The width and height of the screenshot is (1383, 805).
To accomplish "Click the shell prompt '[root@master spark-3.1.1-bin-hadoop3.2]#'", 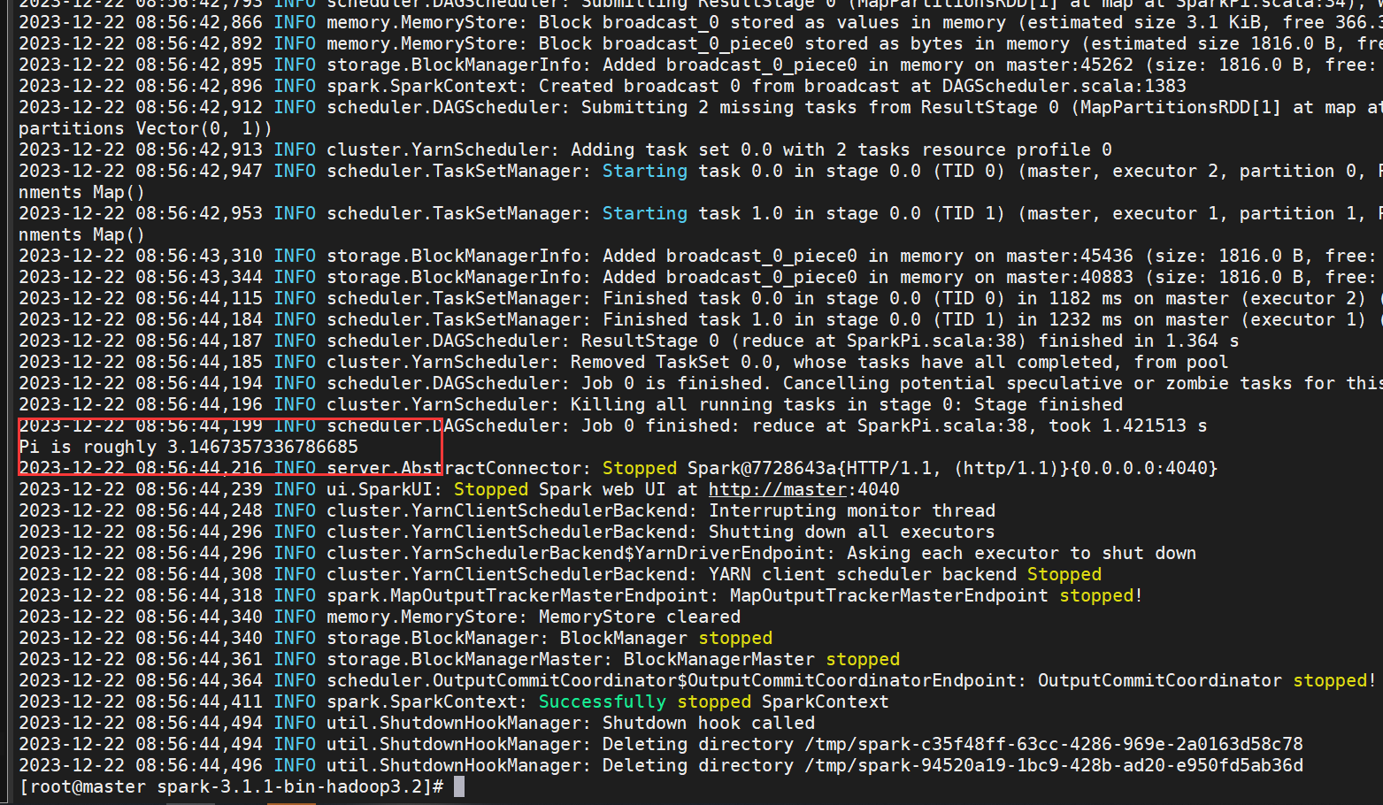I will tap(231, 786).
